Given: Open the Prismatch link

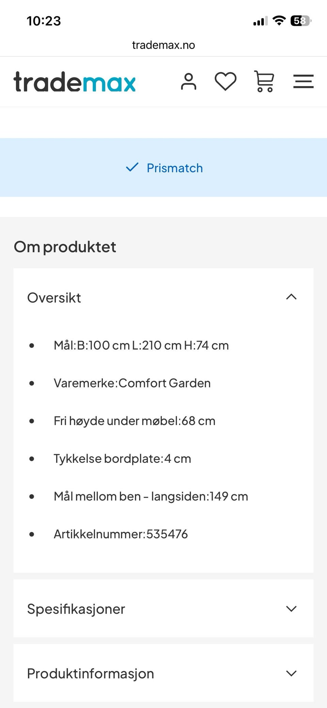Looking at the screenshot, I should click(x=175, y=168).
